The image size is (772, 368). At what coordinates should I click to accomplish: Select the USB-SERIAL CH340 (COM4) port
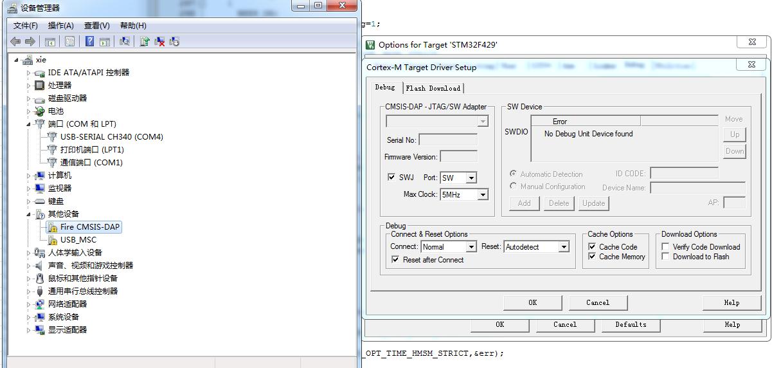[x=111, y=137]
